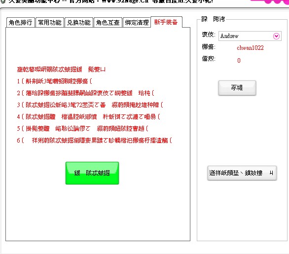The width and height of the screenshot is (289, 254).
Task: Click instruction line number 3 mentioning 72
Action: 90,105
